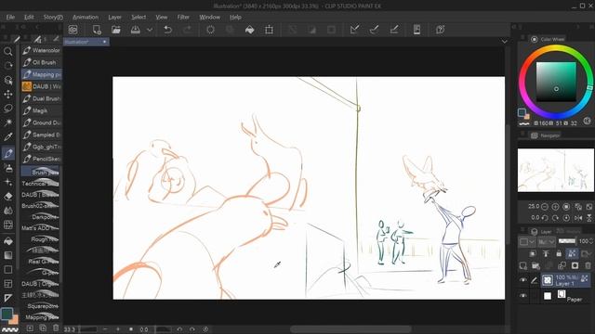Hide Layer 1 using eye icon

pyautogui.click(x=523, y=280)
